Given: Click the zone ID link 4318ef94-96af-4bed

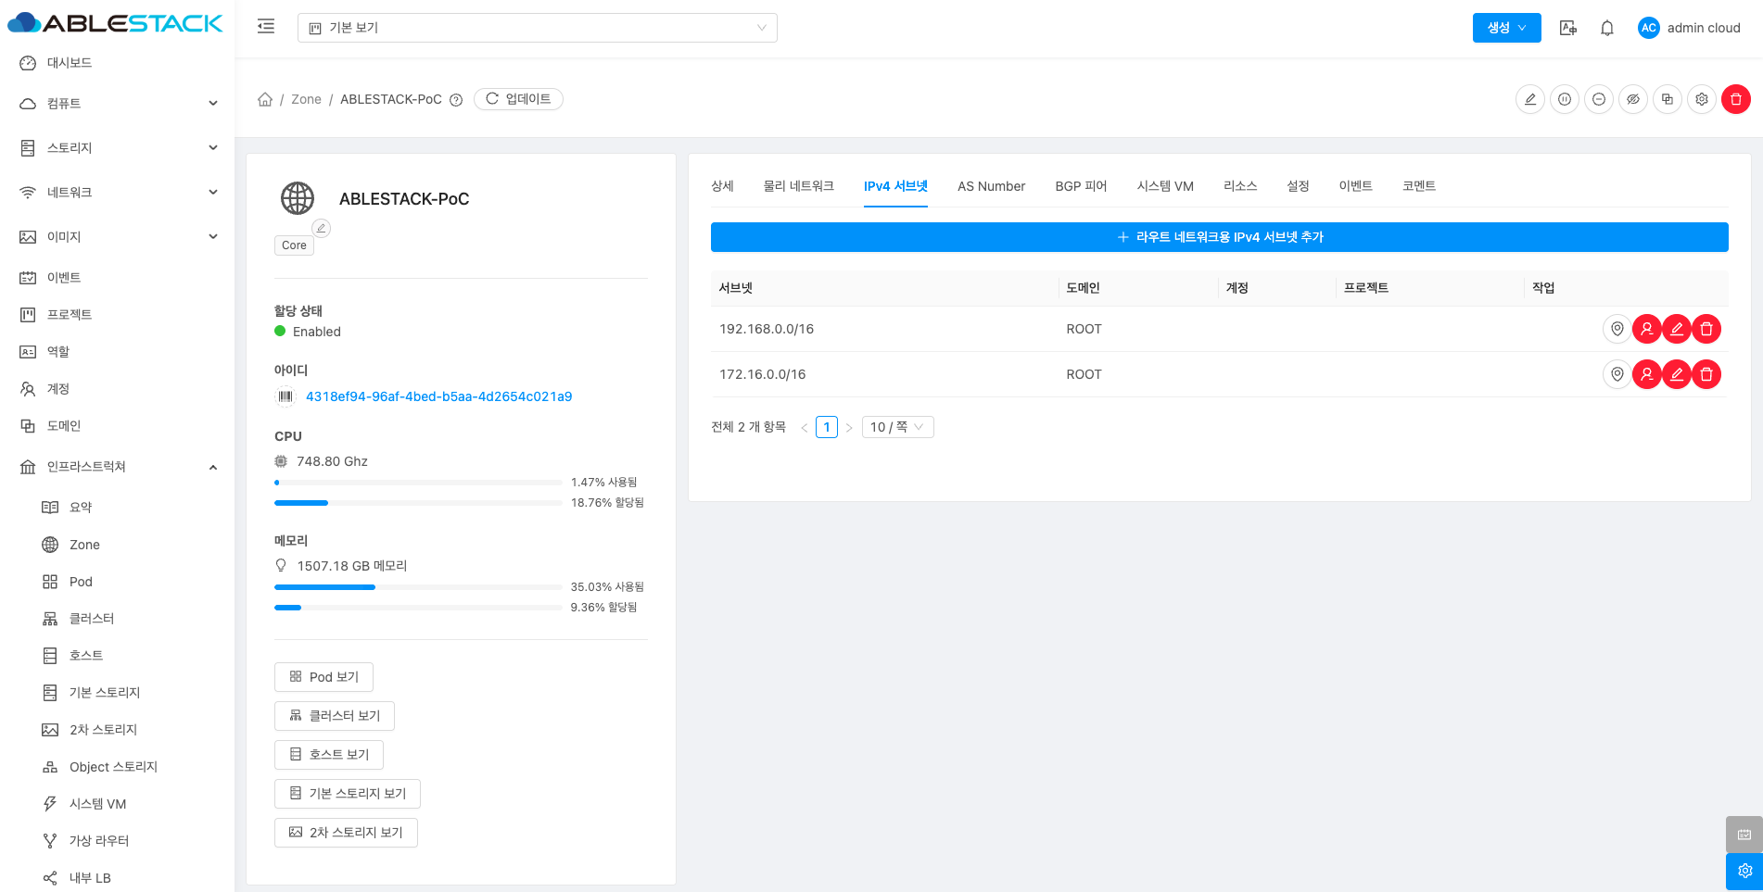Looking at the screenshot, I should (438, 396).
